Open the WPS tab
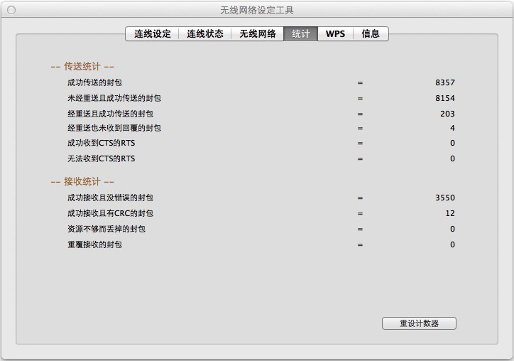The height and width of the screenshot is (361, 514). click(x=335, y=34)
